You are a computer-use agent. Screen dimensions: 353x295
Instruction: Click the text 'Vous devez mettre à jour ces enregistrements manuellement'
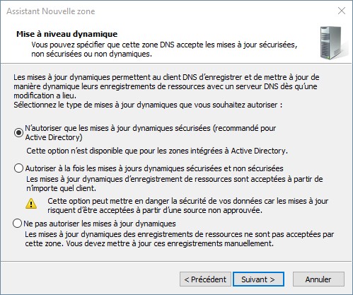click(170, 243)
